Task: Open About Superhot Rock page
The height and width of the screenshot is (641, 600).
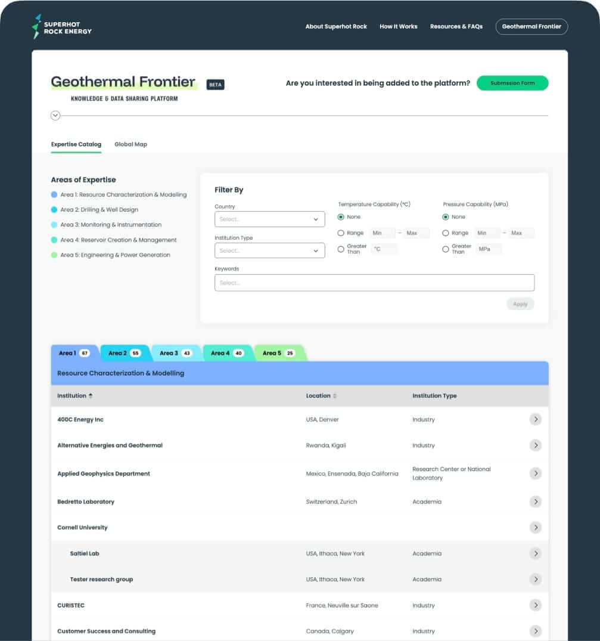Action: click(336, 27)
